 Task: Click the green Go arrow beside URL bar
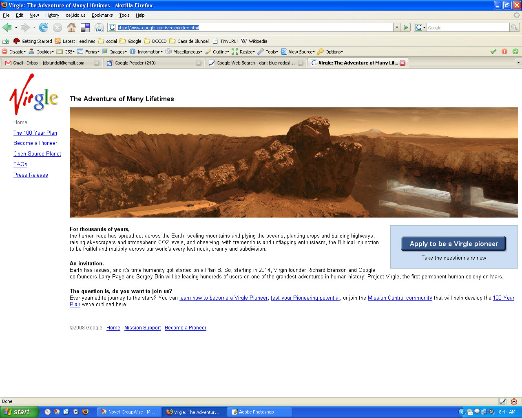(406, 27)
